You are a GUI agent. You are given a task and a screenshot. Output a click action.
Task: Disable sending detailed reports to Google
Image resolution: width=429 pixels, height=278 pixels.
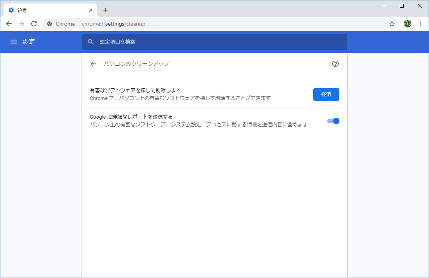(x=334, y=121)
